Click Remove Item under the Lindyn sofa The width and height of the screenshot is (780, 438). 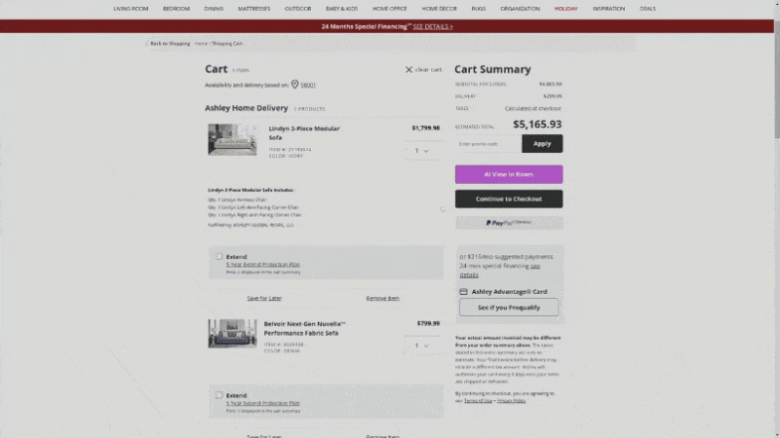point(382,298)
